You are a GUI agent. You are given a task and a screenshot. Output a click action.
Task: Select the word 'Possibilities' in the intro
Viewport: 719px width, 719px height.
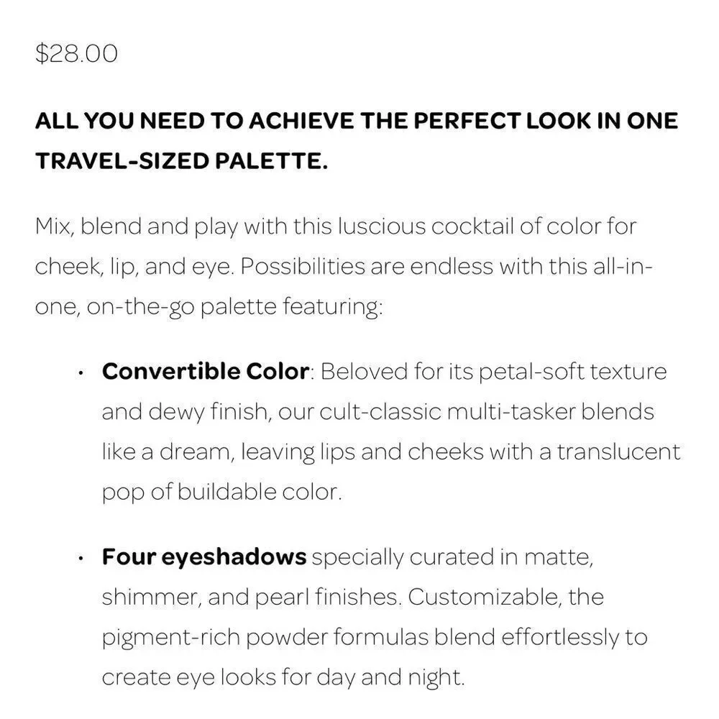[302, 267]
